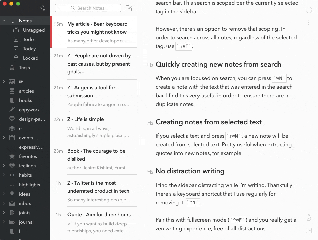Select the Locked notes item
The width and height of the screenshot is (318, 240).
pos(30,58)
